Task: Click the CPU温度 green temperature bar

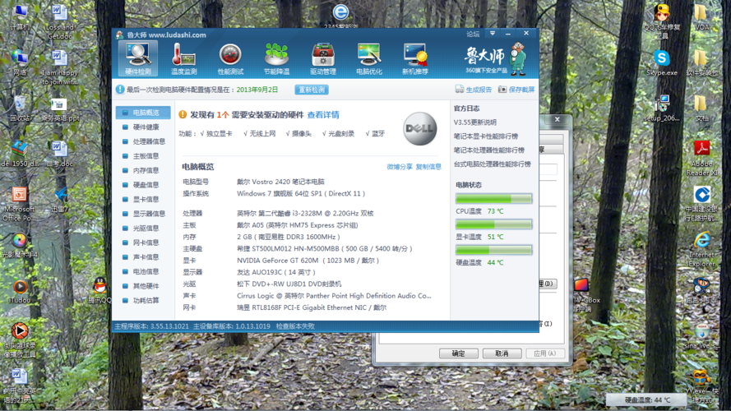Action: pos(493,199)
